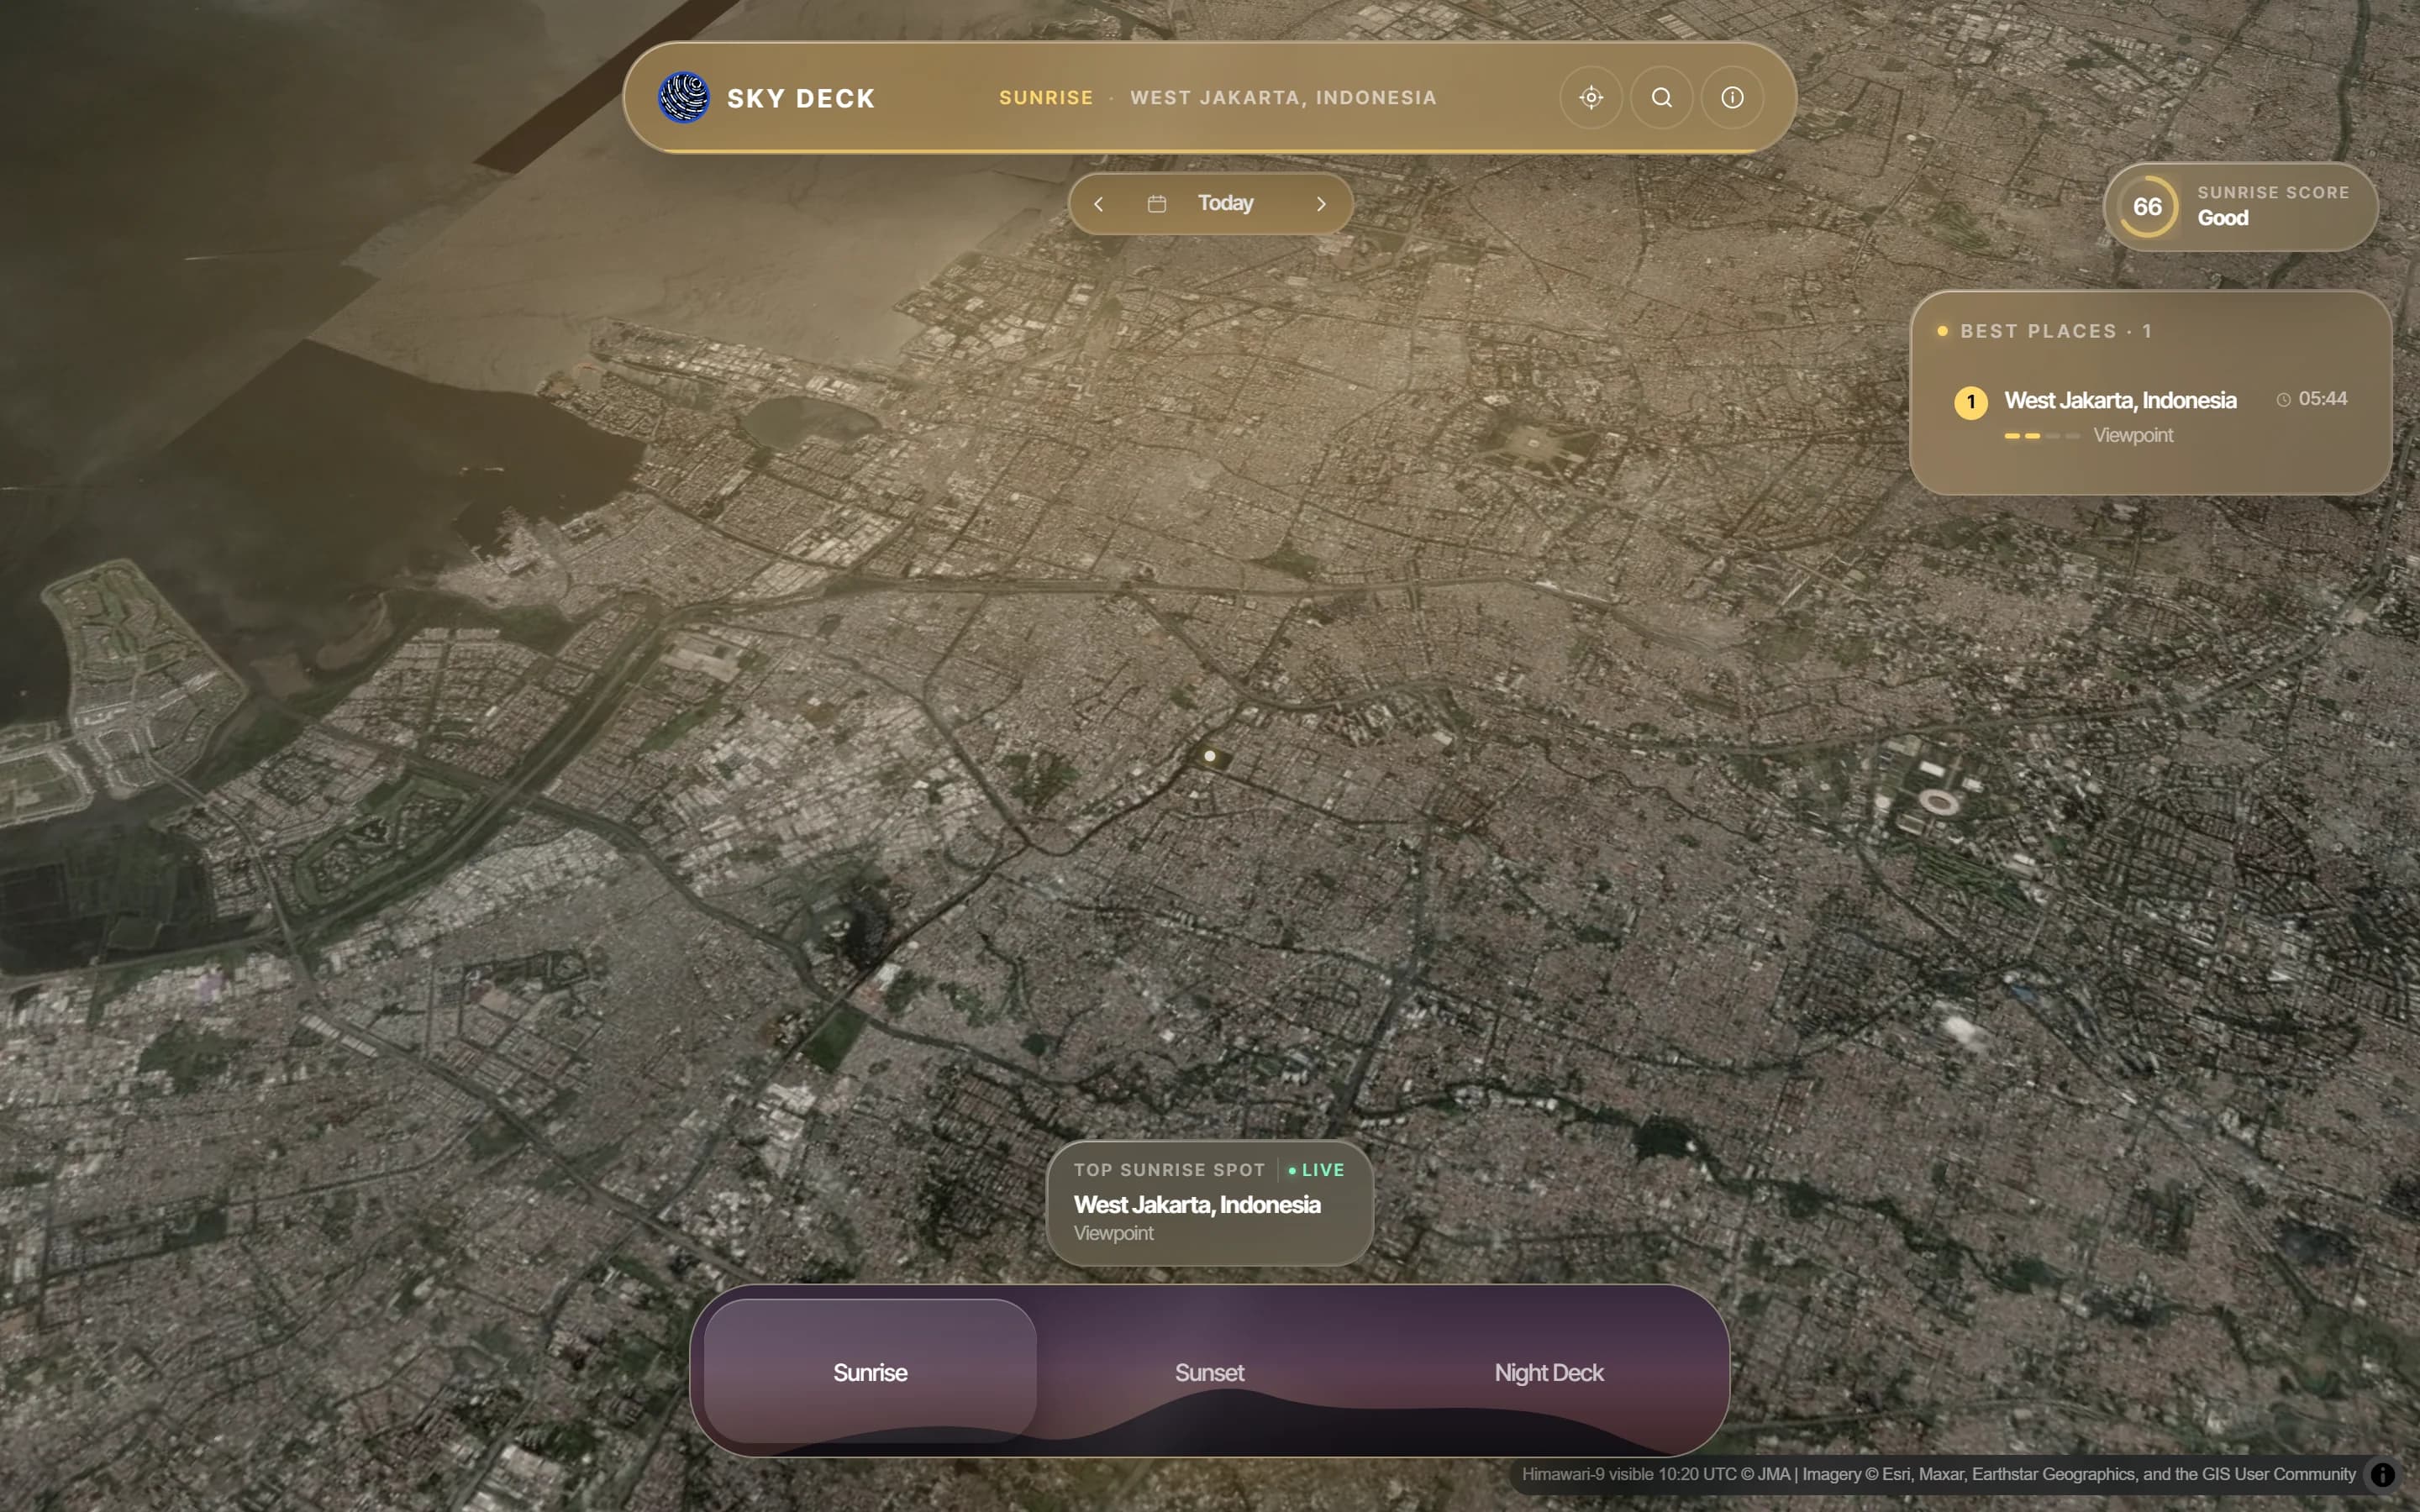Select rank 1 West Jakarta place
The width and height of the screenshot is (2420, 1512).
2150,415
